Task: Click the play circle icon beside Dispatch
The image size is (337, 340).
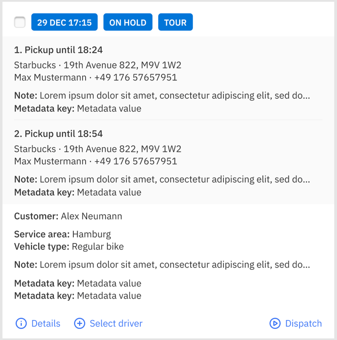Action: [x=275, y=323]
